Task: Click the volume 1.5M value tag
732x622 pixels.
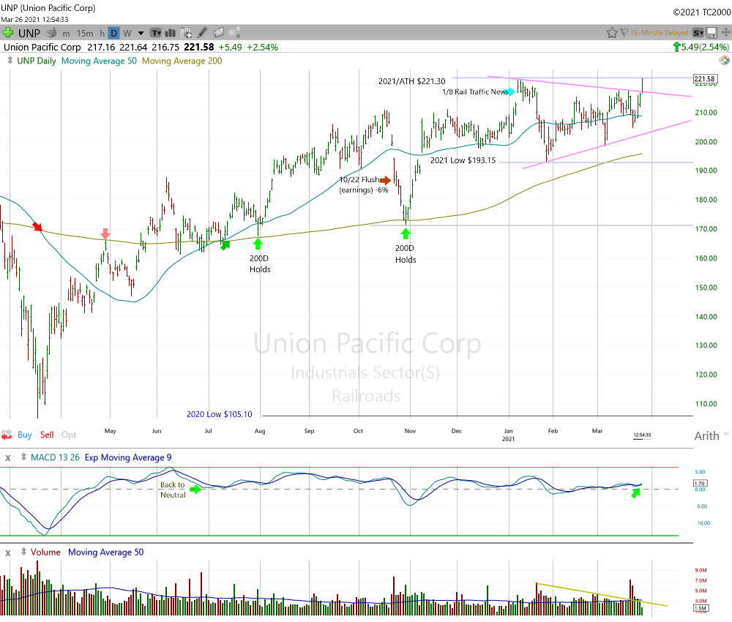Action: coord(701,608)
